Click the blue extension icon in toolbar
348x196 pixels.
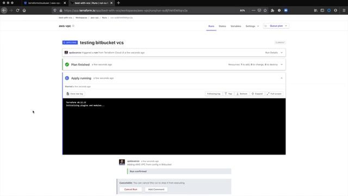tap(286, 10)
